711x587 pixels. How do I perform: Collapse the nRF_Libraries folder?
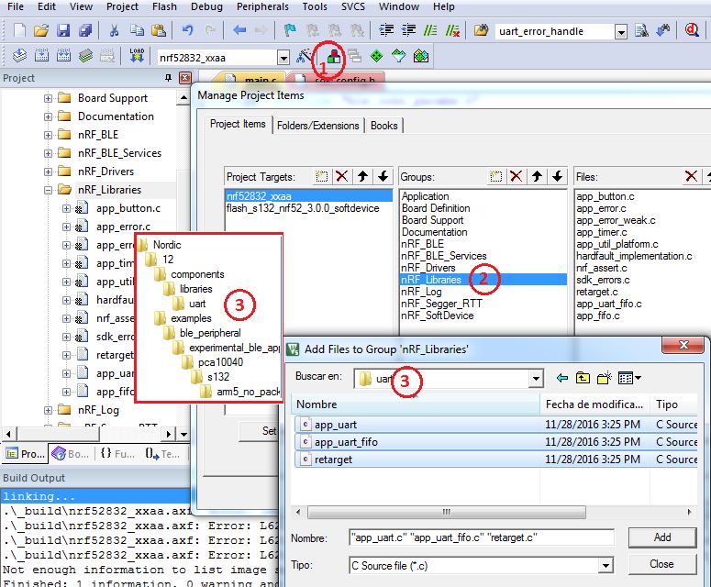click(x=48, y=190)
